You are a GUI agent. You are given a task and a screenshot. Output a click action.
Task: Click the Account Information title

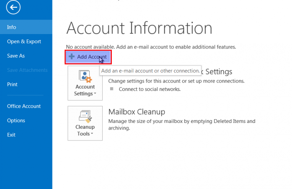[x=139, y=28]
